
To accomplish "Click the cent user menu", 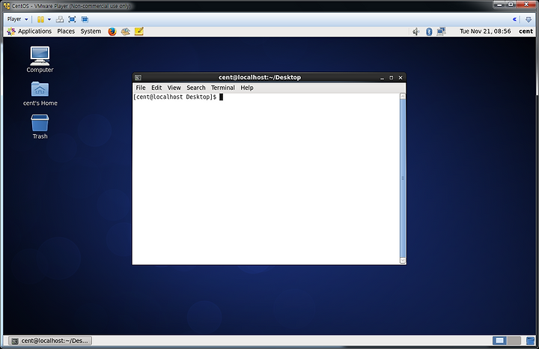I will coord(526,31).
